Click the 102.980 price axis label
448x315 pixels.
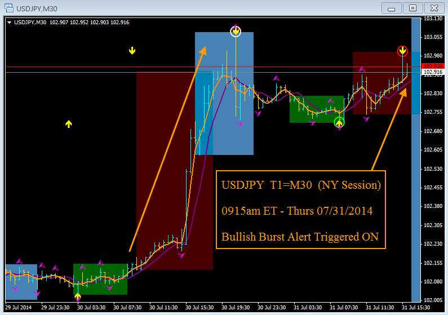(x=433, y=56)
